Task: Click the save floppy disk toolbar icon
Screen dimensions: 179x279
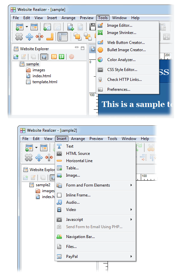Action: [x=92, y=27]
